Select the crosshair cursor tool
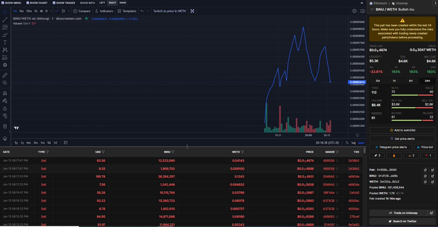The height and width of the screenshot is (227, 438). tap(5, 12)
